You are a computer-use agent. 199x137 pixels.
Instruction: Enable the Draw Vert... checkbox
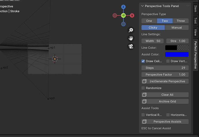pos(168,61)
